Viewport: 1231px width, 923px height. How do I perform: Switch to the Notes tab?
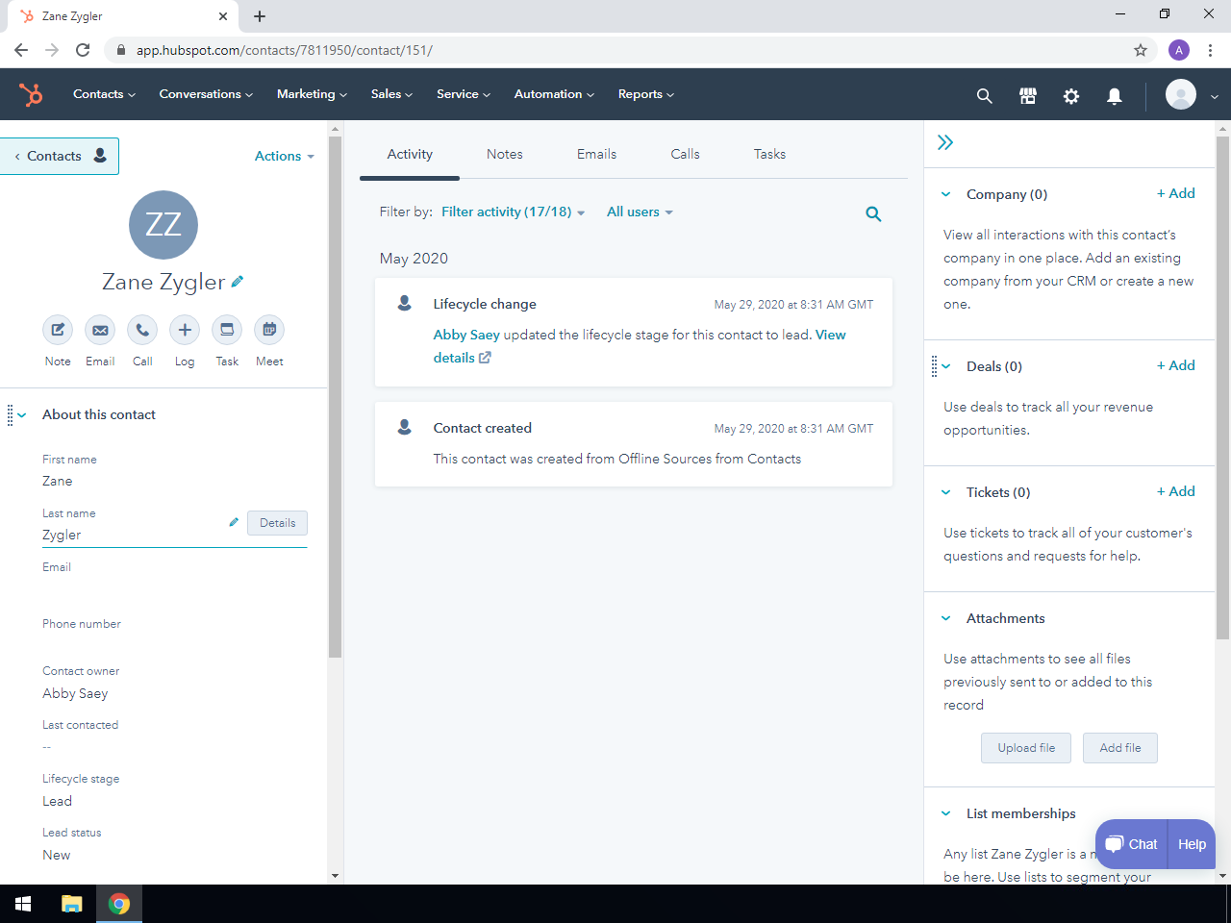tap(505, 154)
